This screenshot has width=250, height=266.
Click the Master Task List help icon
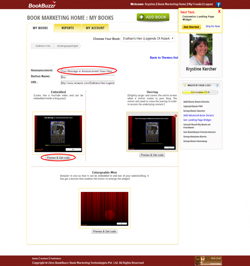point(217,85)
